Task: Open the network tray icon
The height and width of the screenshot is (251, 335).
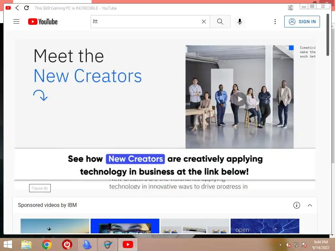Action: [x=296, y=245]
